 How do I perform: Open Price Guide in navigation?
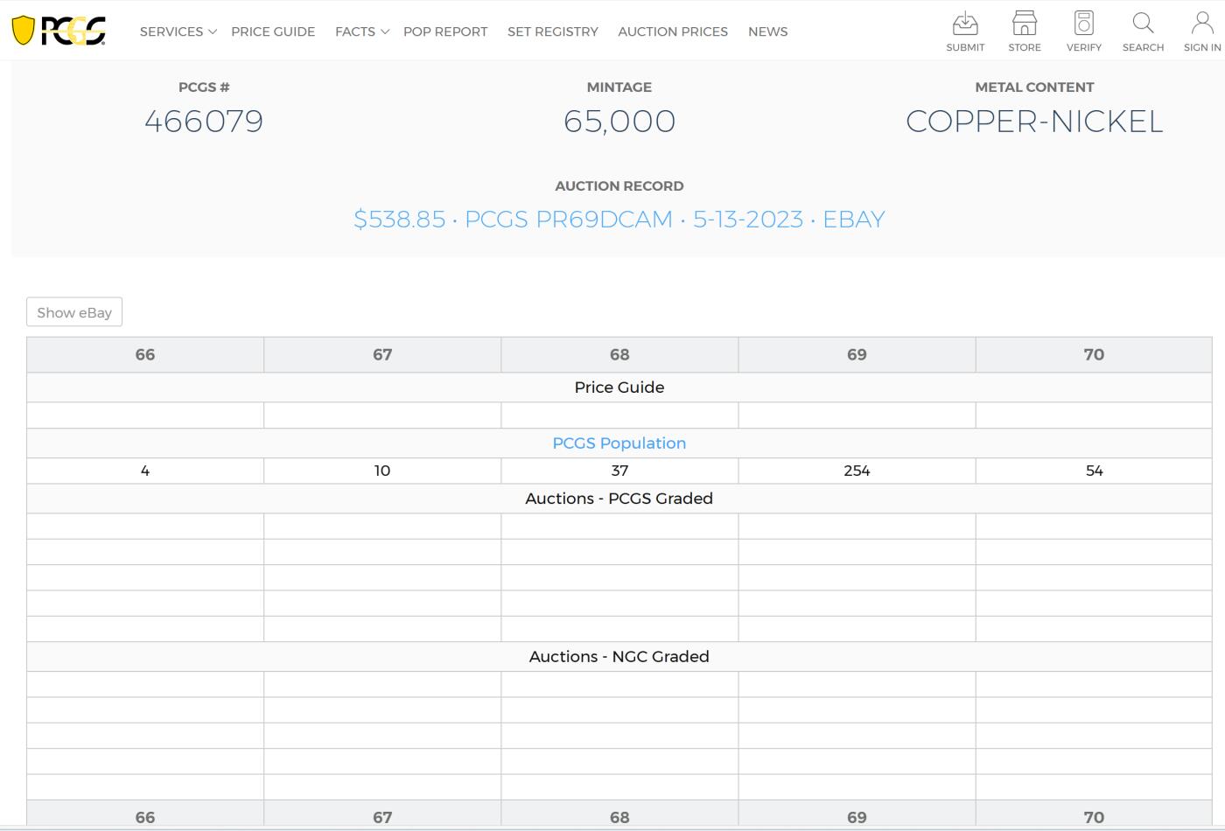pyautogui.click(x=273, y=31)
